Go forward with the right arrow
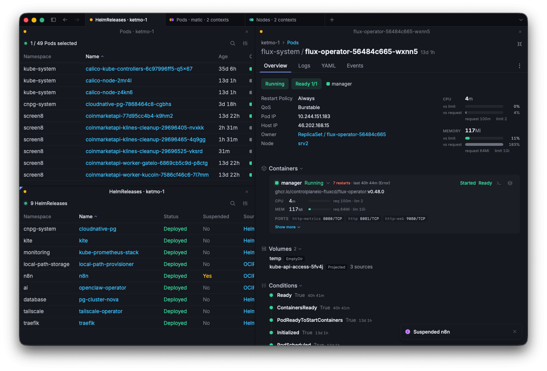The image size is (547, 371). 77,20
